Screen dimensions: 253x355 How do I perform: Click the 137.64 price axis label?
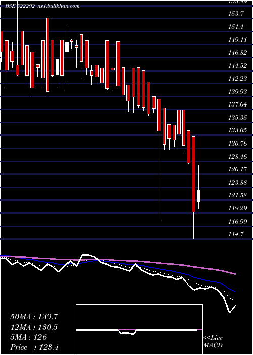(x=237, y=104)
